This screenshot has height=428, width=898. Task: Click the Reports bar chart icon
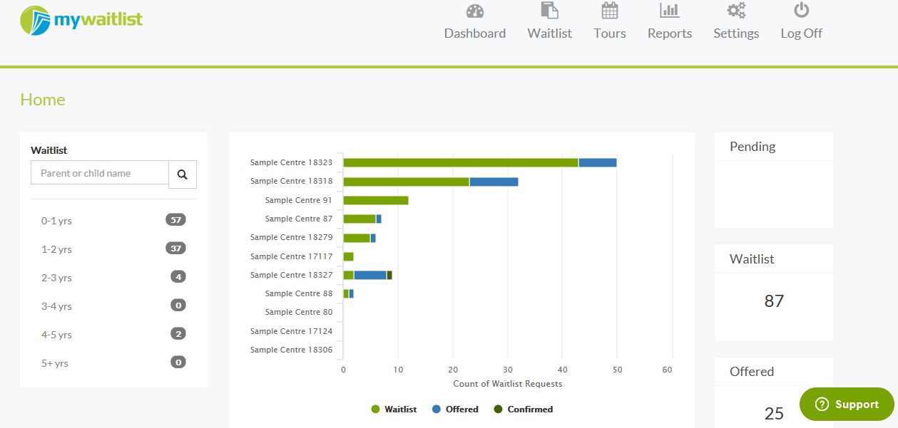coord(669,11)
